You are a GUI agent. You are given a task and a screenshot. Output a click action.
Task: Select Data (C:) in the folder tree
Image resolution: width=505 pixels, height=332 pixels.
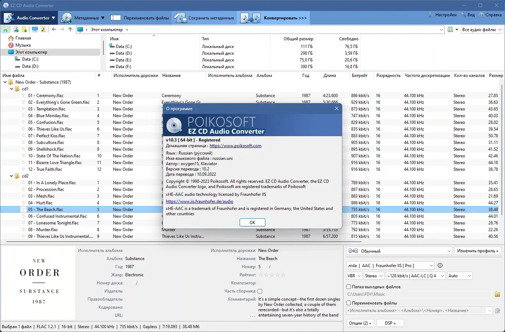coord(30,59)
